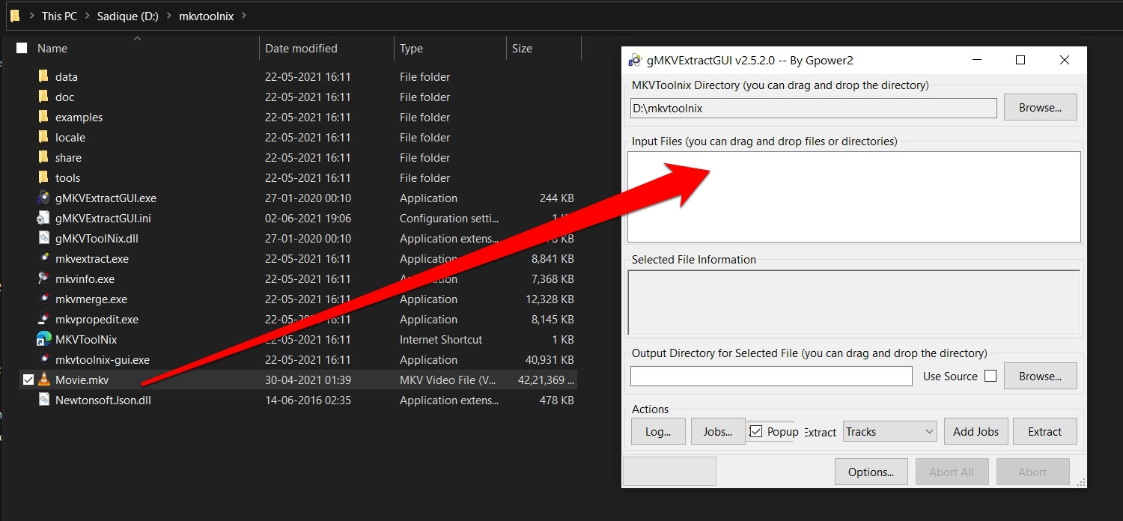Click the share folder icon
Image resolution: width=1123 pixels, height=521 pixels.
(43, 157)
